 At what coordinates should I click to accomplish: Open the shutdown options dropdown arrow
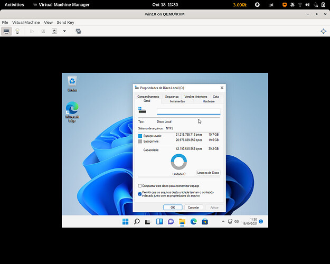coord(64,31)
